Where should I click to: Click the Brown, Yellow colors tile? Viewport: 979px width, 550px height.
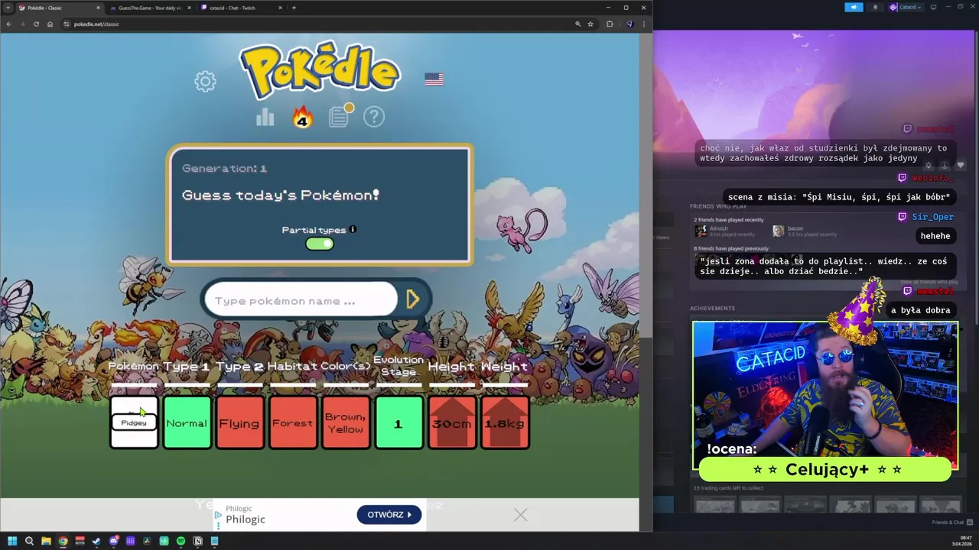[346, 422]
